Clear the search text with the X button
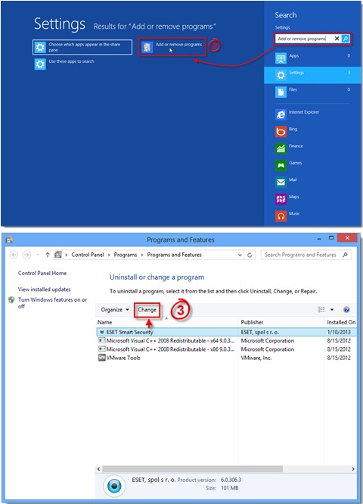Viewport: 363px width, 504px height. 337,39
